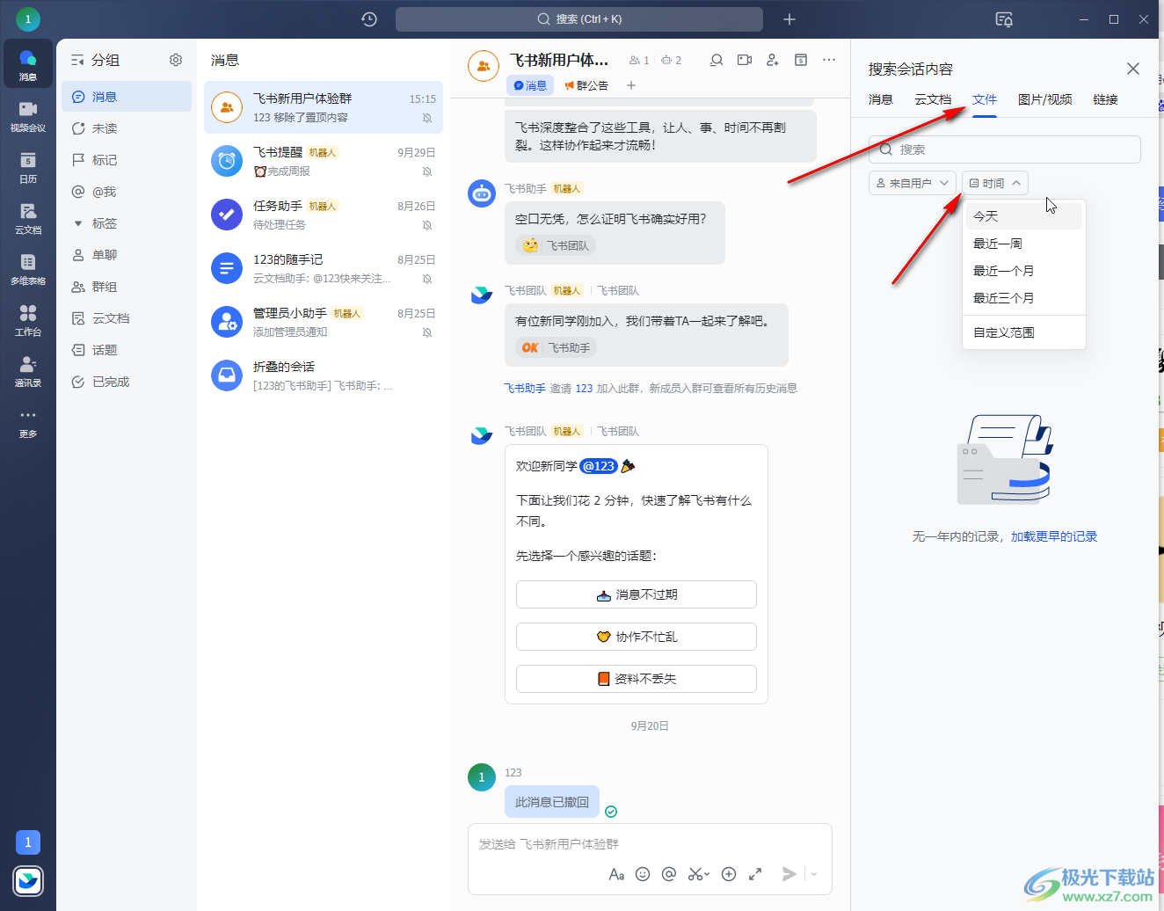Expand the 标签 group in the list
Screen dimensions: 1164x911
coord(78,223)
